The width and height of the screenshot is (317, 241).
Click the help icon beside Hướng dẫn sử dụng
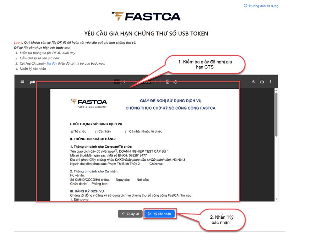[245, 6]
